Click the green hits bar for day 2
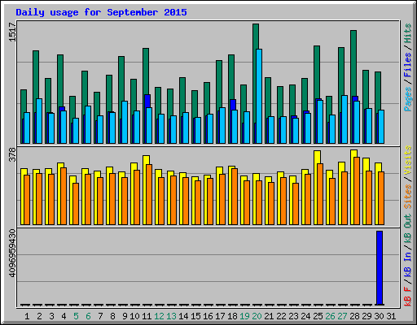Screen dimensions: 417x325 pos(36,75)
